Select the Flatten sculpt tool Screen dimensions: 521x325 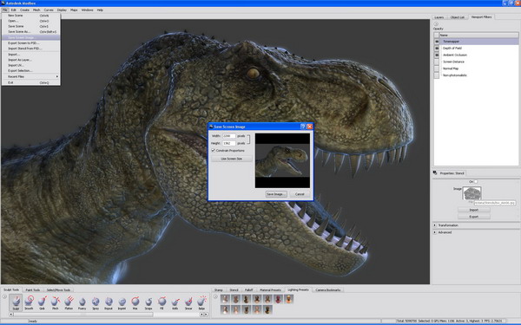(69, 302)
